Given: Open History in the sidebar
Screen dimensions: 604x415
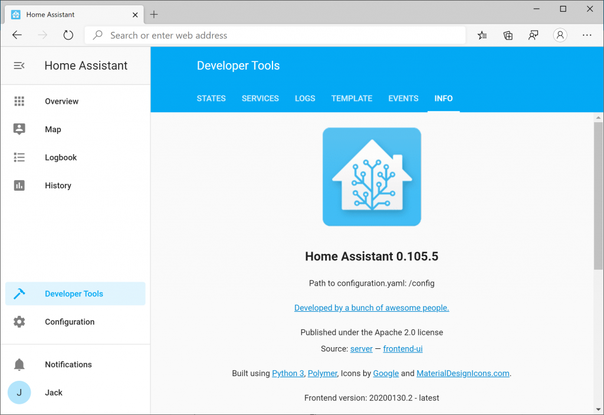Looking at the screenshot, I should click(75, 185).
